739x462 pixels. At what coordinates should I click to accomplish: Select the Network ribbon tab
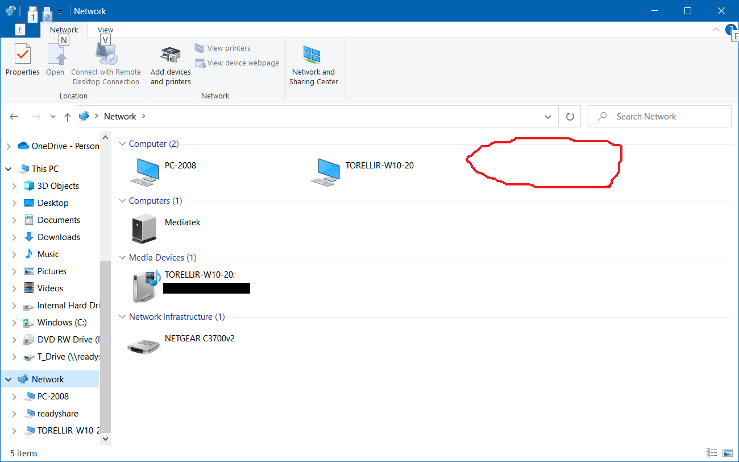[x=63, y=30]
